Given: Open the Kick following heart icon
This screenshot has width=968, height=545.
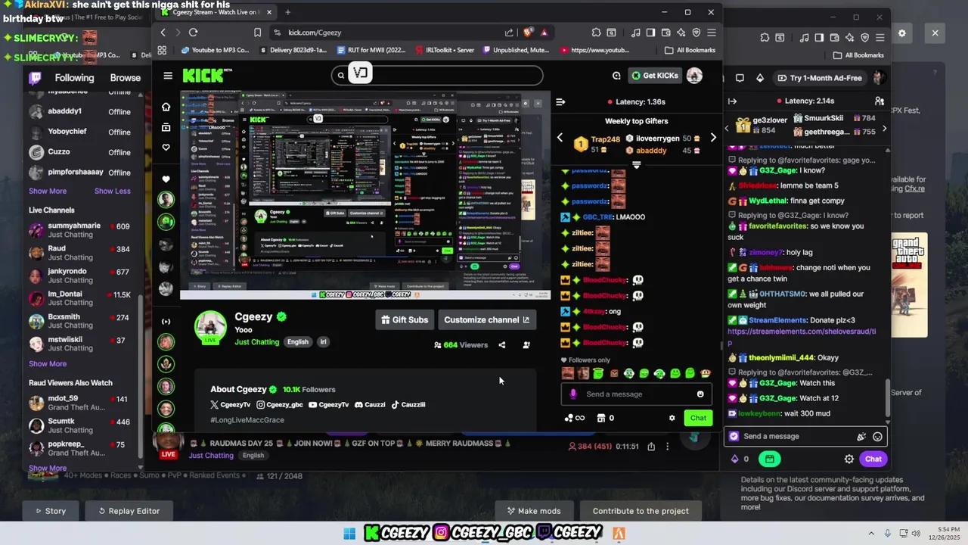Looking at the screenshot, I should click(x=166, y=148).
